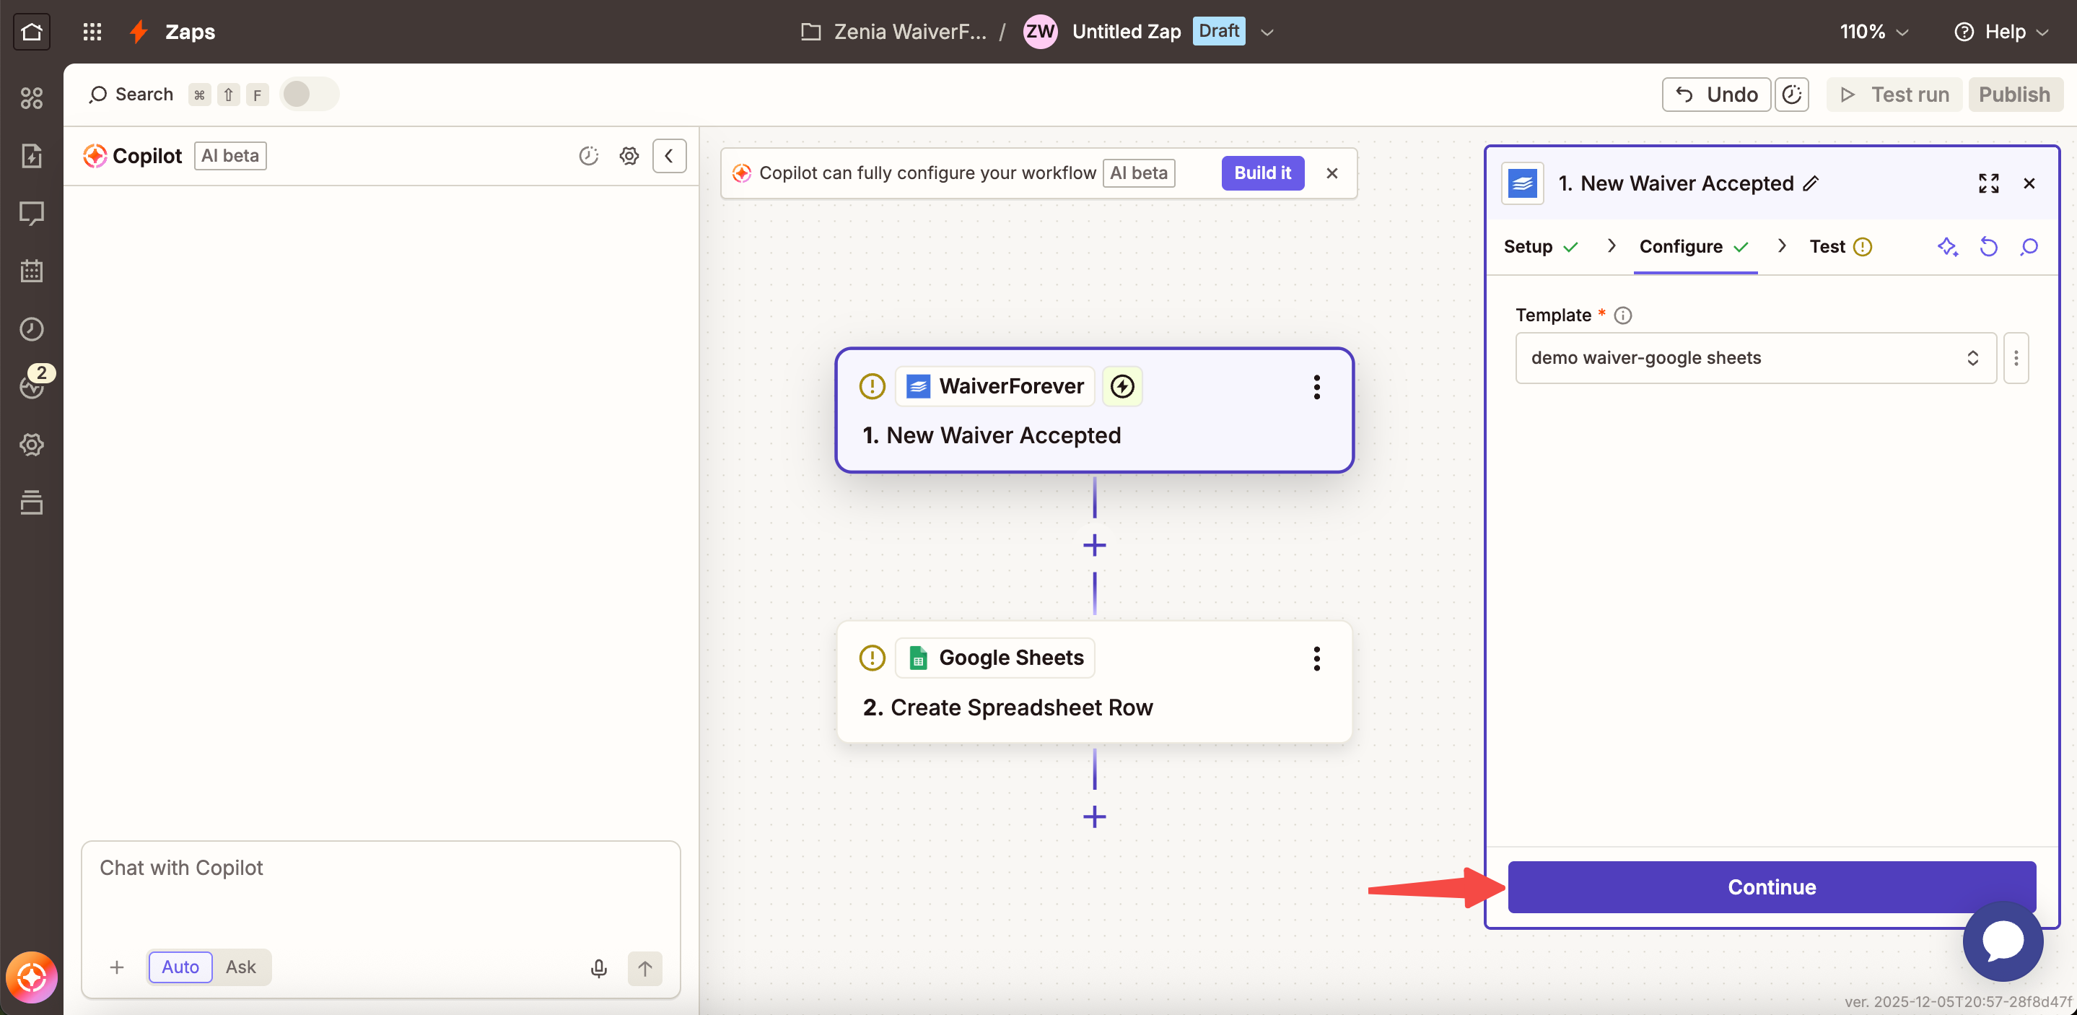Click the Zapier home icon
The image size is (2077, 1015).
pos(32,32)
